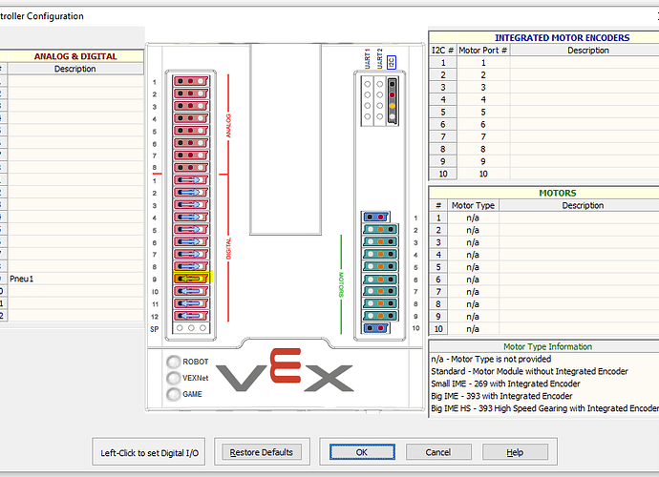Toggle digital port 1 I/O direction
This screenshot has height=477, width=659.
[191, 180]
